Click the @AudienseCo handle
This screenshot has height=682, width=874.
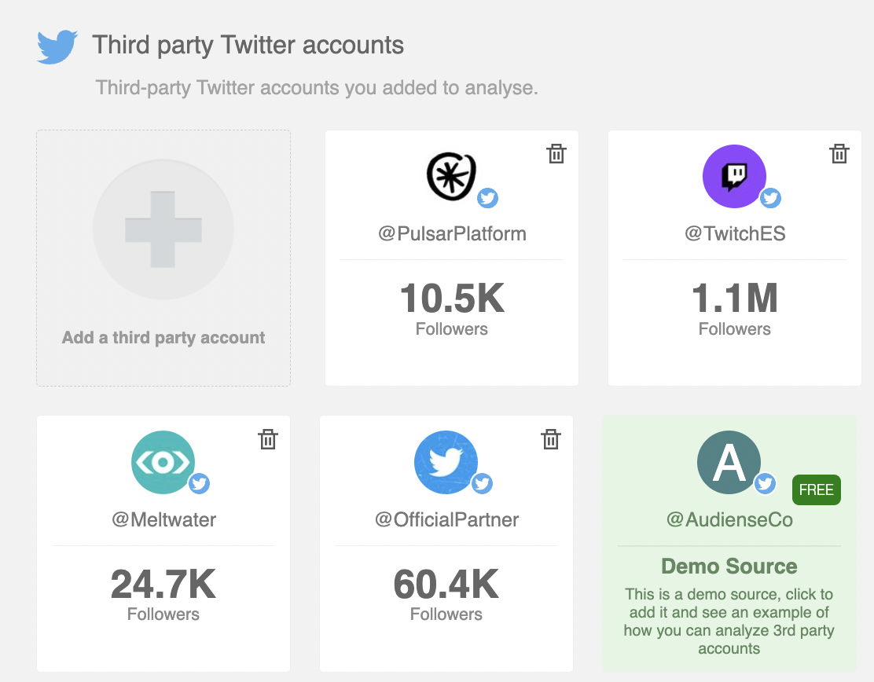pos(729,519)
